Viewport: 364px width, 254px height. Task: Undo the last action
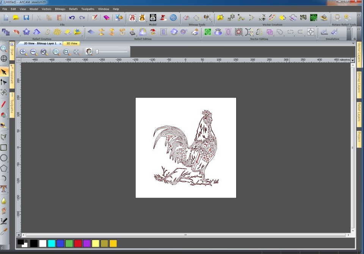pyautogui.click(x=72, y=18)
